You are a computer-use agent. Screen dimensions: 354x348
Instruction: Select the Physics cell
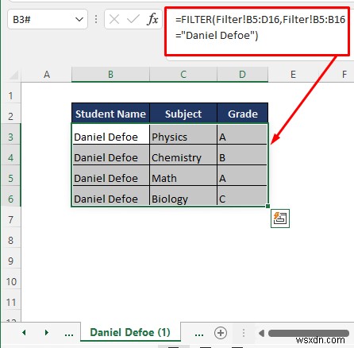183,134
